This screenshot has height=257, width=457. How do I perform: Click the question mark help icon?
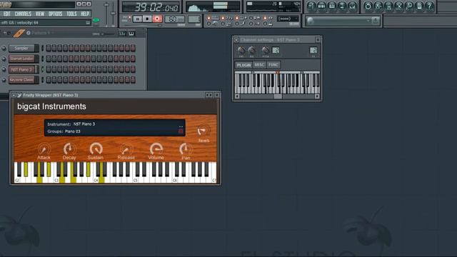coord(429,6)
